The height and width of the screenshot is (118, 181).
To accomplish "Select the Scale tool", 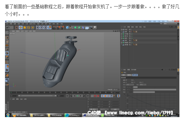I will coord(25,28).
